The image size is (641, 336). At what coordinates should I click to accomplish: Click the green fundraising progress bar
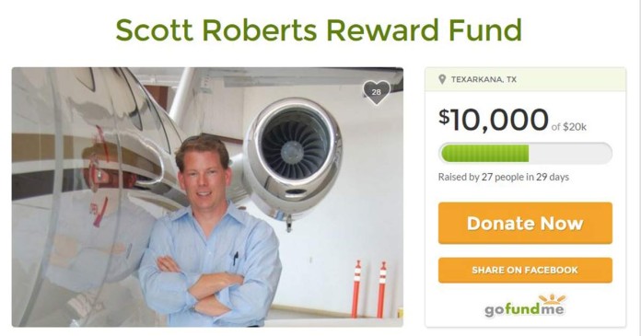[x=484, y=154]
